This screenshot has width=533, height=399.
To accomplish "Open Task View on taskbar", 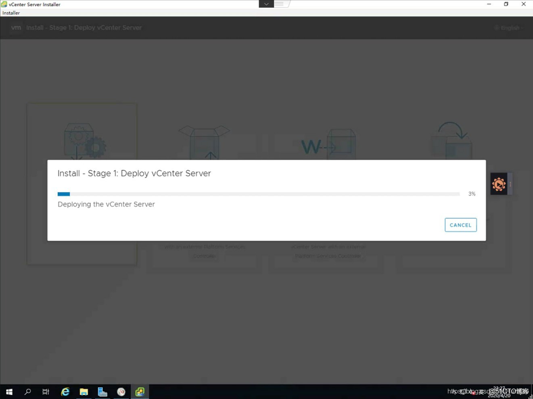I will (46, 392).
